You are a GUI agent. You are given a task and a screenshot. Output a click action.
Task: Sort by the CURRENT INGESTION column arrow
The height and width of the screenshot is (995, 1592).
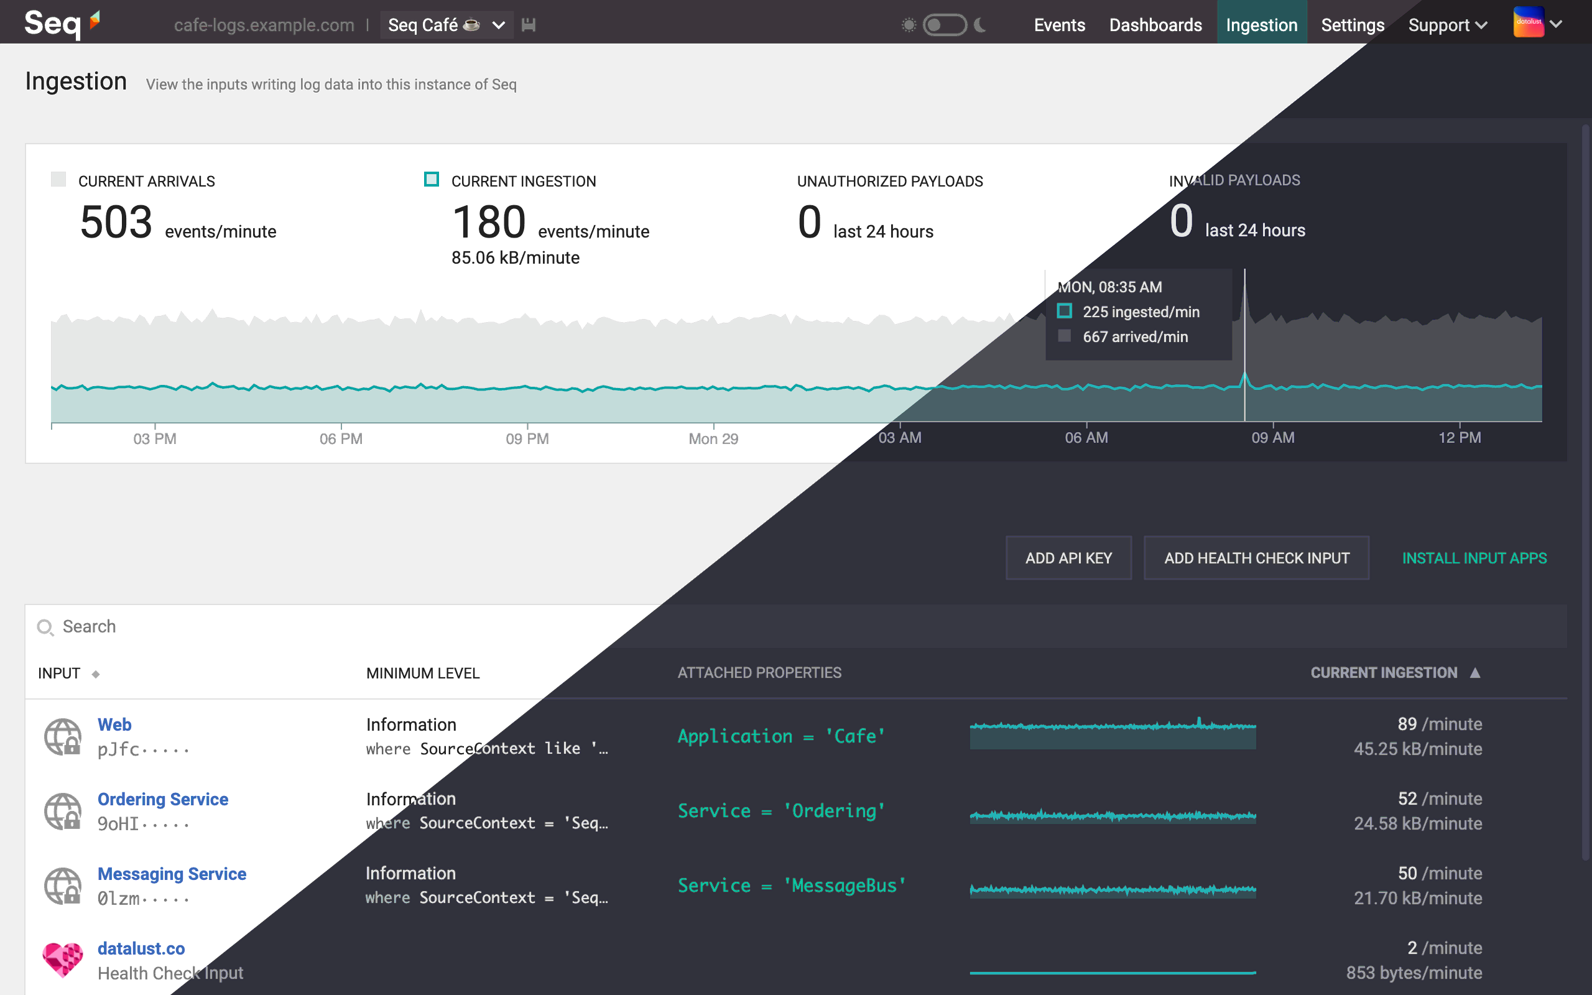pos(1475,672)
